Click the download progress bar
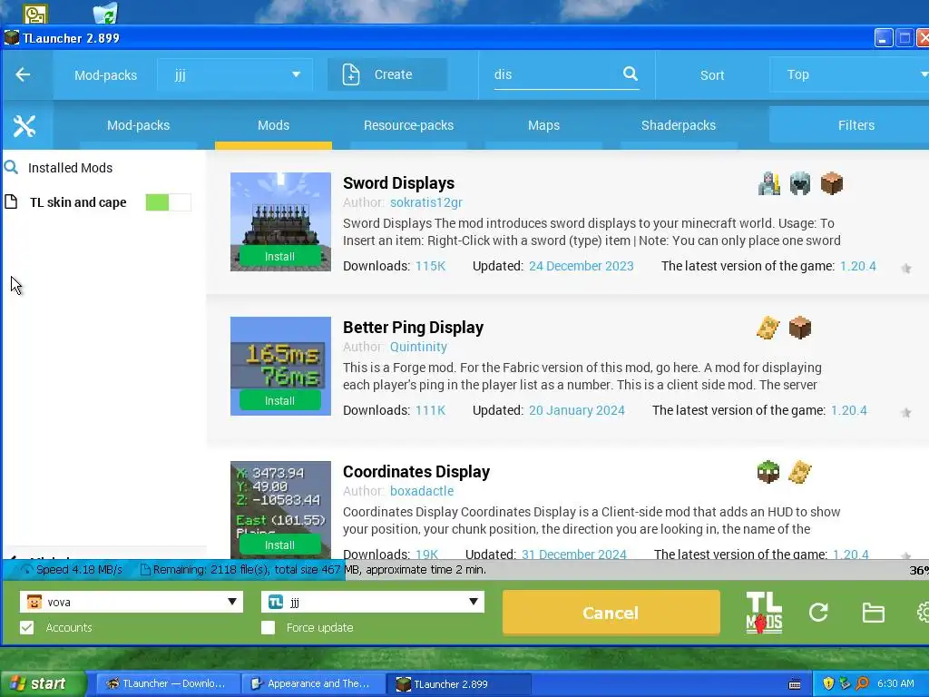 click(x=465, y=570)
